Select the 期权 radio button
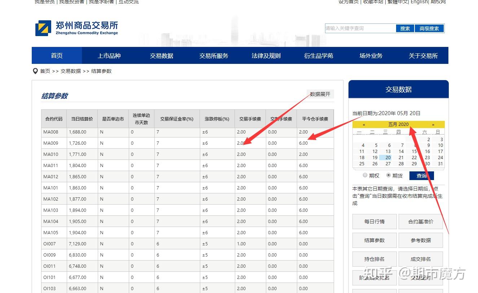Screen dimensions: 478x293 [365, 175]
